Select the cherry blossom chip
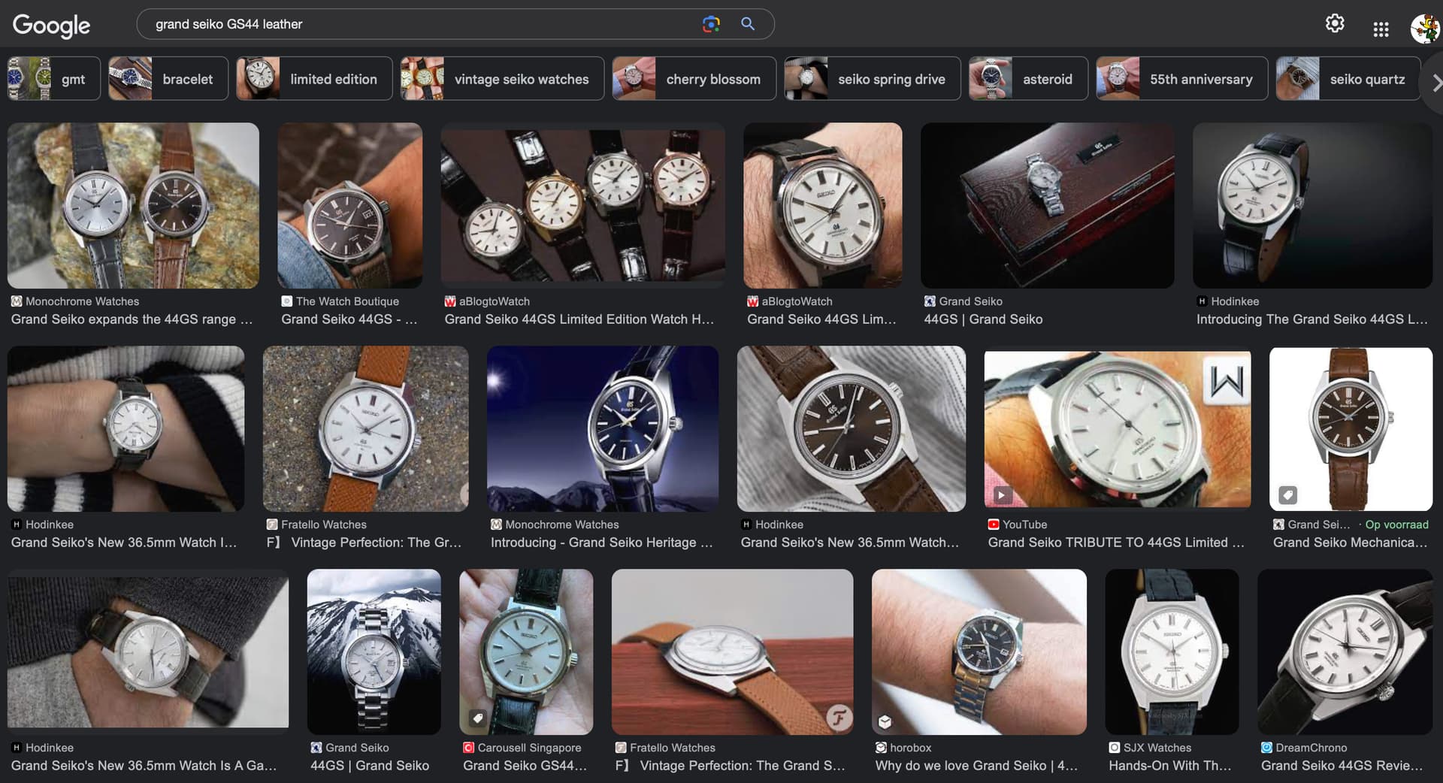This screenshot has width=1443, height=783. (694, 79)
